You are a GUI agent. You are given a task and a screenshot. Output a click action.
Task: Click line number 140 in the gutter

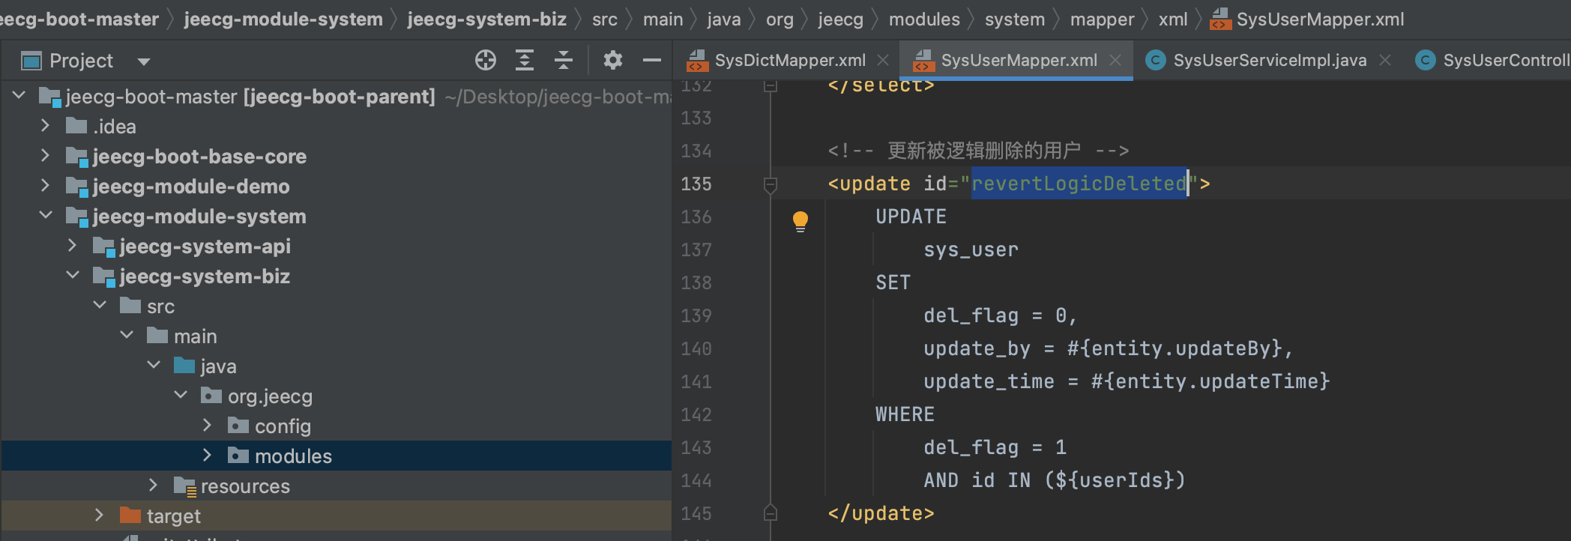pyautogui.click(x=696, y=348)
